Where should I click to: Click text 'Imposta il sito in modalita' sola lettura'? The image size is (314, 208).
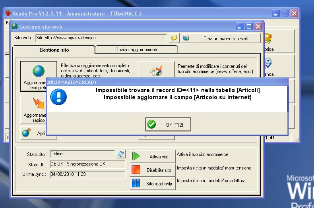[211, 180]
